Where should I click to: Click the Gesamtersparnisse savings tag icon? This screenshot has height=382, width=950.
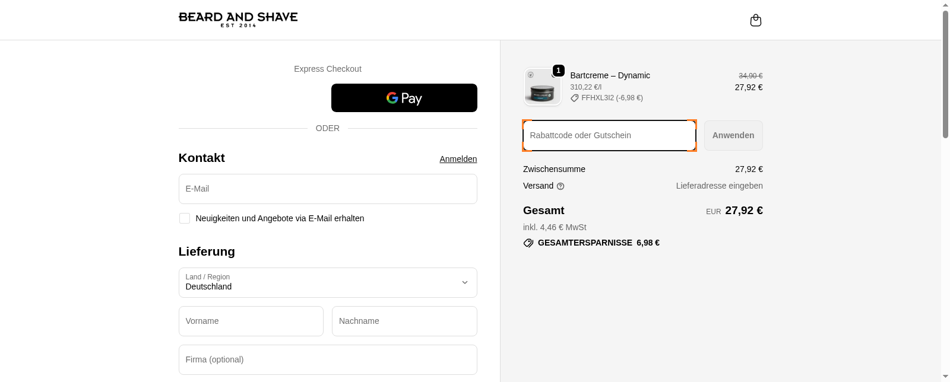tap(528, 243)
